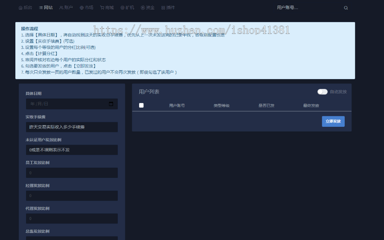Viewport: 384px width, 240px height.
Task: Click the 立即发放 button
Action: 333,121
